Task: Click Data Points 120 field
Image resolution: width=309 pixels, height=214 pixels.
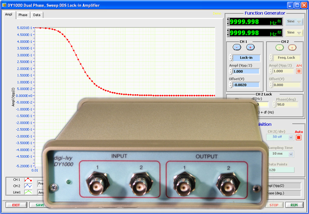Action: click(x=281, y=170)
